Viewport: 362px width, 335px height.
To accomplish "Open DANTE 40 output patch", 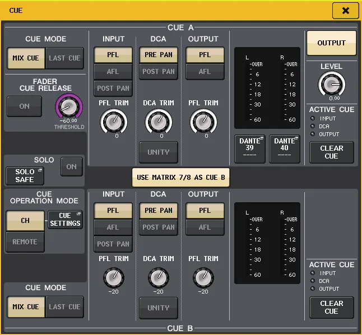I will click(285, 149).
